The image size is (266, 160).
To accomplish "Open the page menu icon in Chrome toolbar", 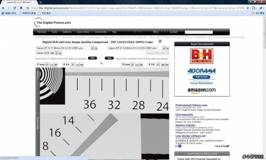I will [254, 8].
